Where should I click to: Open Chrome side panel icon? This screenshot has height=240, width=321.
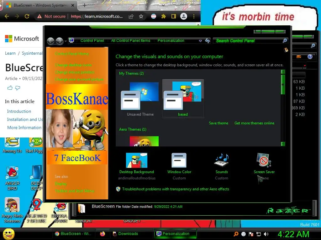point(173,16)
